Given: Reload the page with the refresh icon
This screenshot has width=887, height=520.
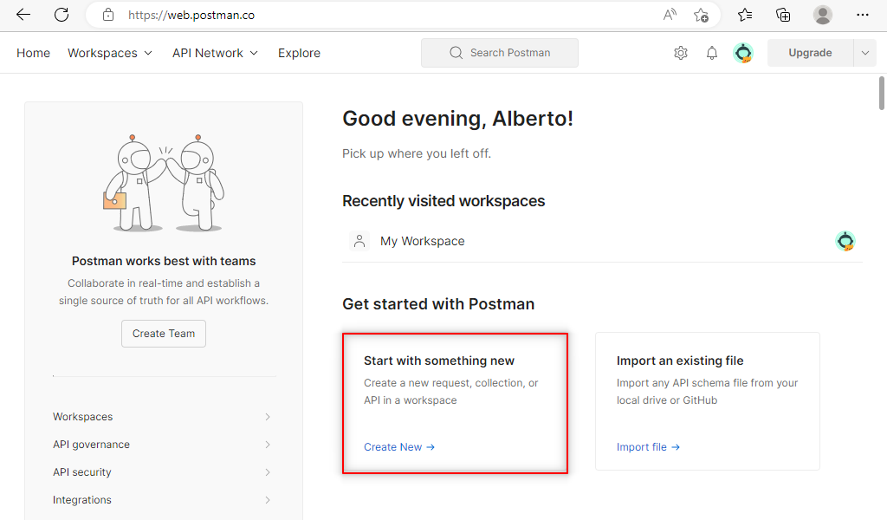Looking at the screenshot, I should [62, 15].
